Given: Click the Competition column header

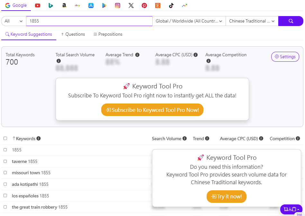Looking at the screenshot, I should [282, 139].
